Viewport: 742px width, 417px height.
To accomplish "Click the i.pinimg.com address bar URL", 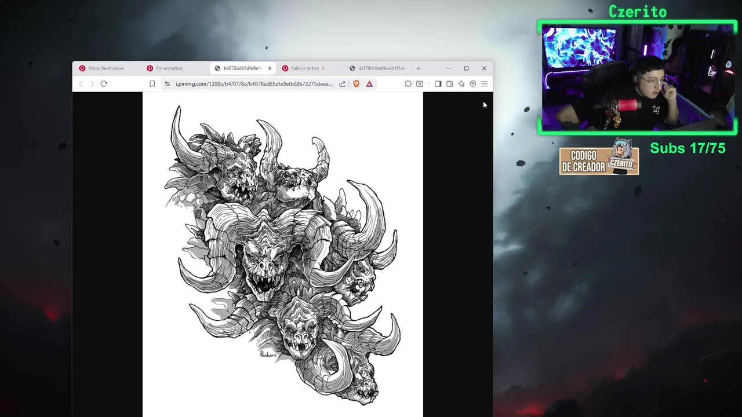I will [254, 84].
